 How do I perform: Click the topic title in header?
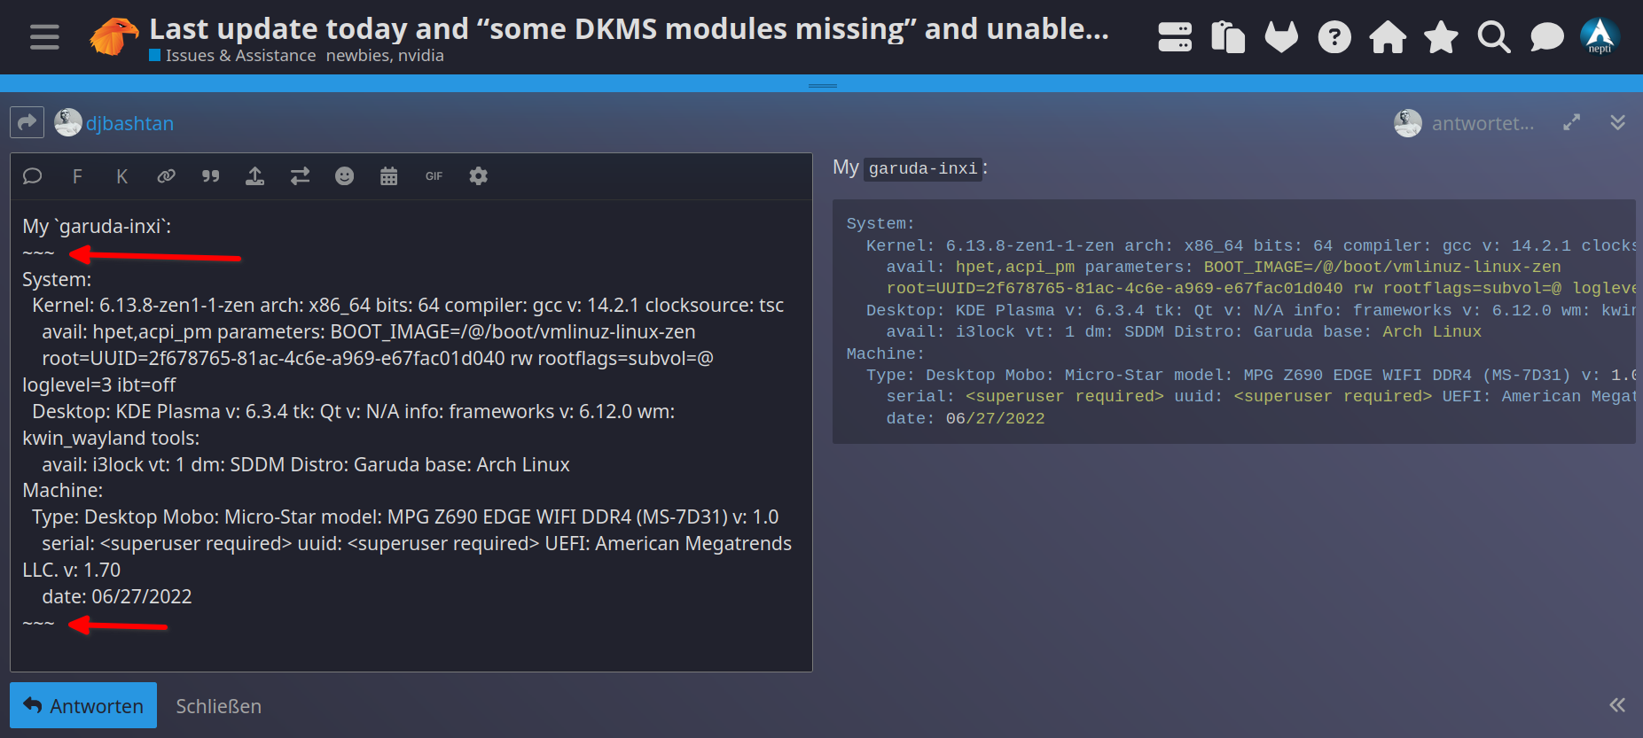[x=629, y=28]
